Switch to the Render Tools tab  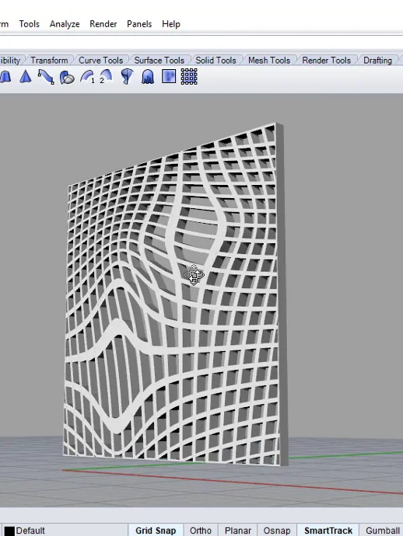click(x=326, y=60)
